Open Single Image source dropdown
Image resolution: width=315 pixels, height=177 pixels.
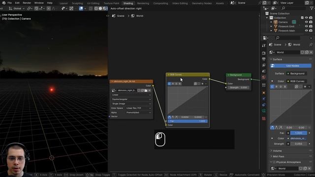click(131, 104)
